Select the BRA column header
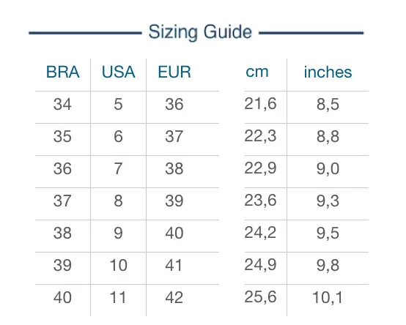406x325 pixels. (x=63, y=72)
